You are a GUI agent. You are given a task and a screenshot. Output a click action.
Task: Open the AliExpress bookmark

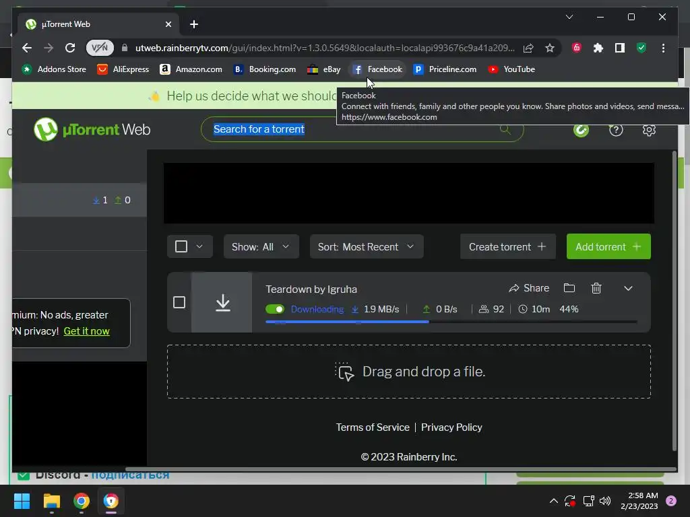123,69
